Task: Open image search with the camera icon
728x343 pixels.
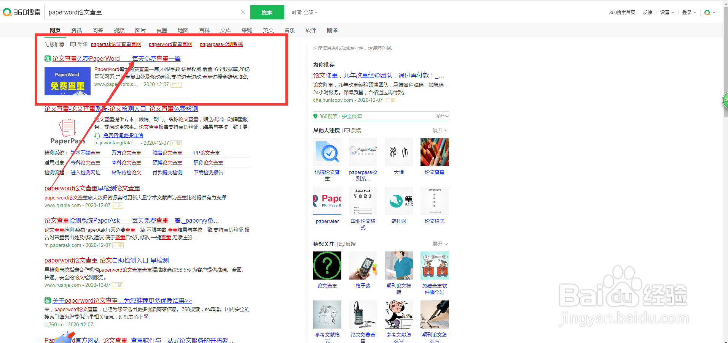Action: click(x=708, y=12)
